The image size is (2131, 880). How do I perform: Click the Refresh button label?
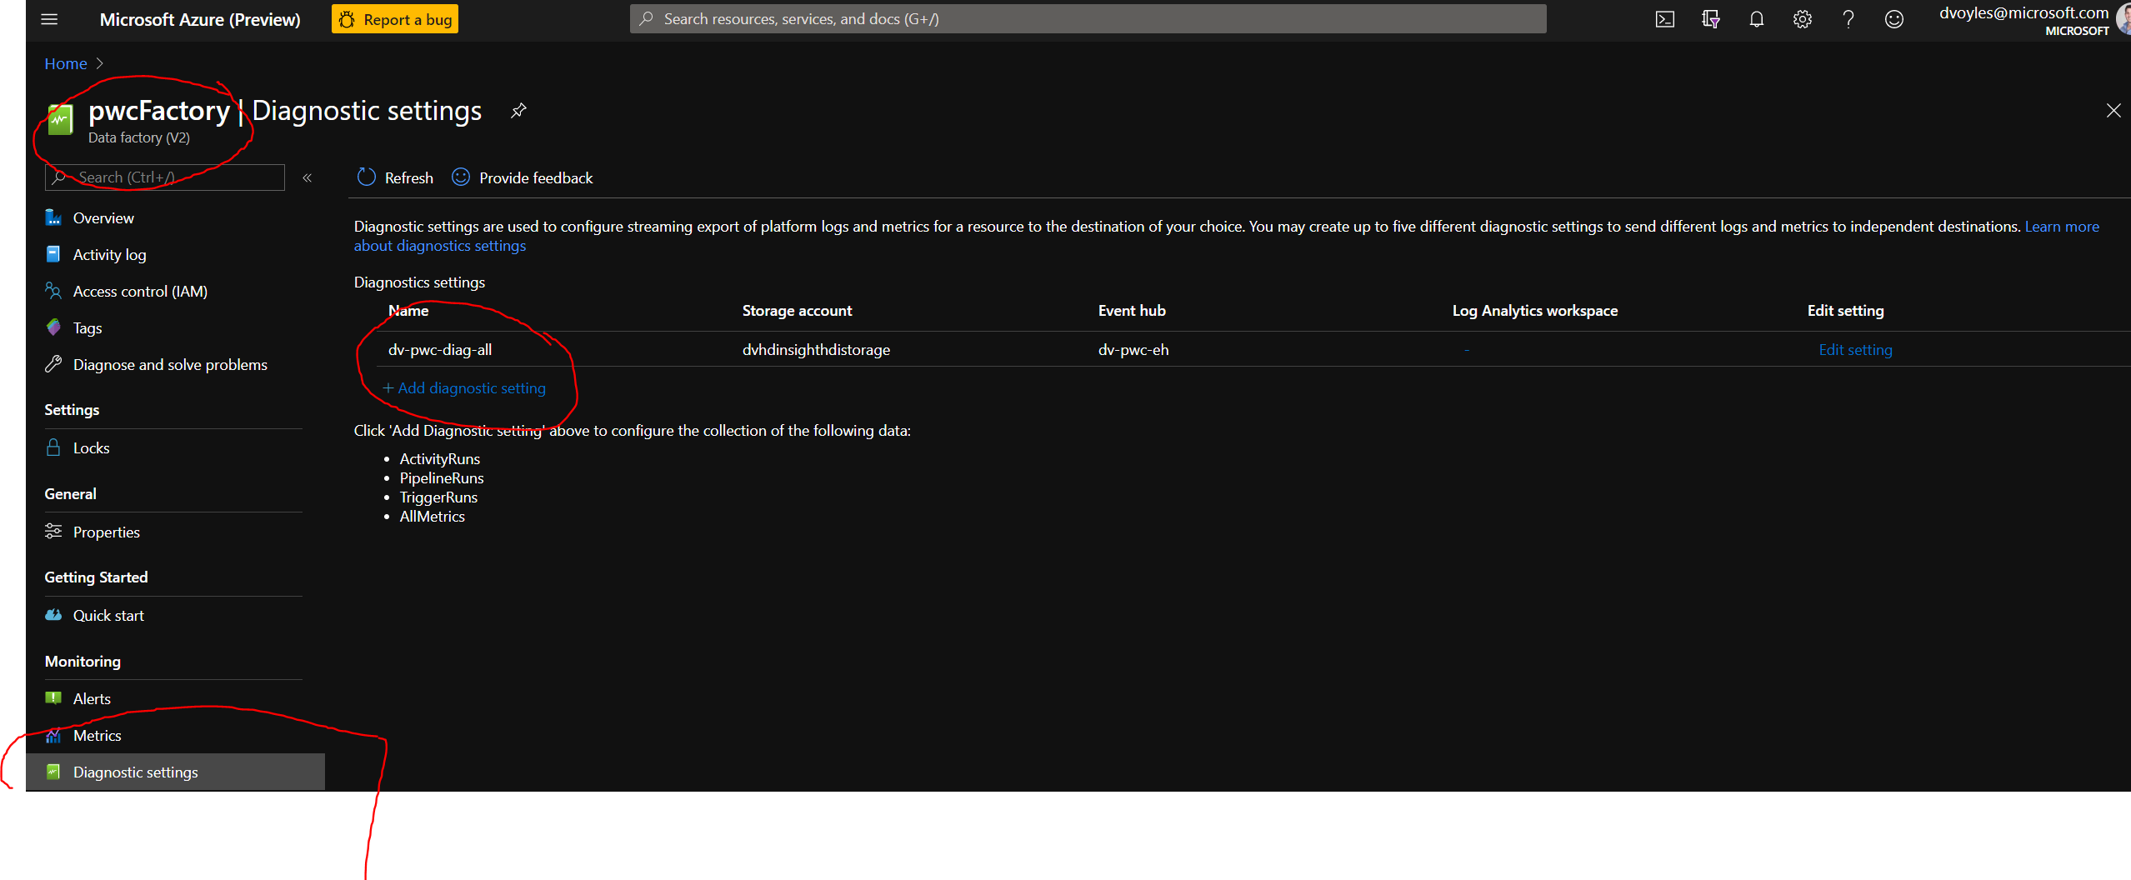coord(408,178)
